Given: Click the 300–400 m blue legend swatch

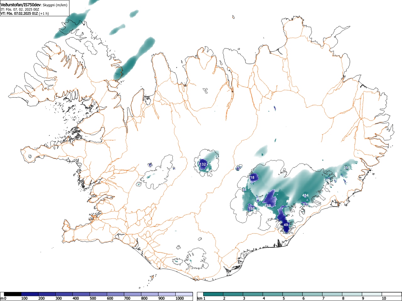Looking at the screenshot, I should 64,294.
